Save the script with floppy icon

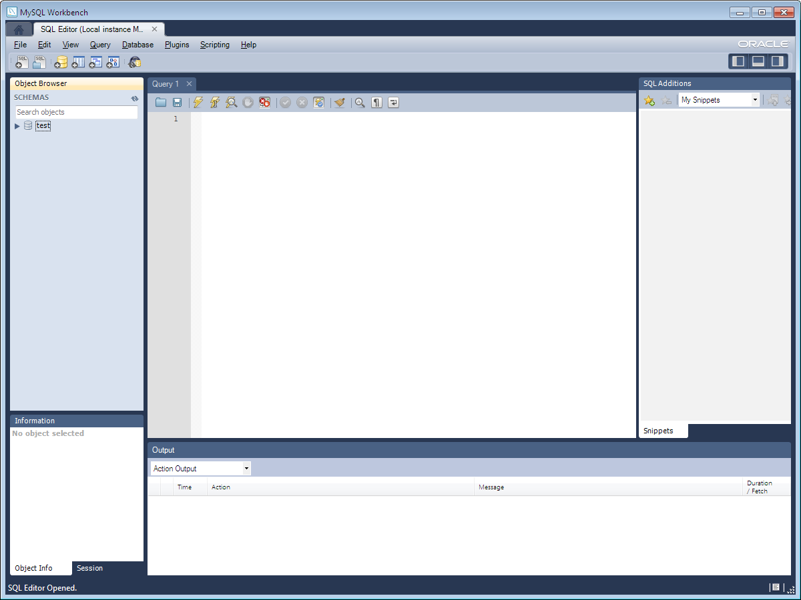178,103
